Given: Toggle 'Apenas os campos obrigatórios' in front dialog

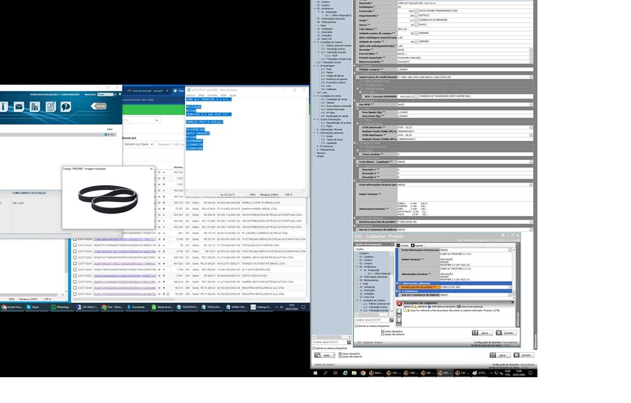Looking at the screenshot, I should pos(356,326).
